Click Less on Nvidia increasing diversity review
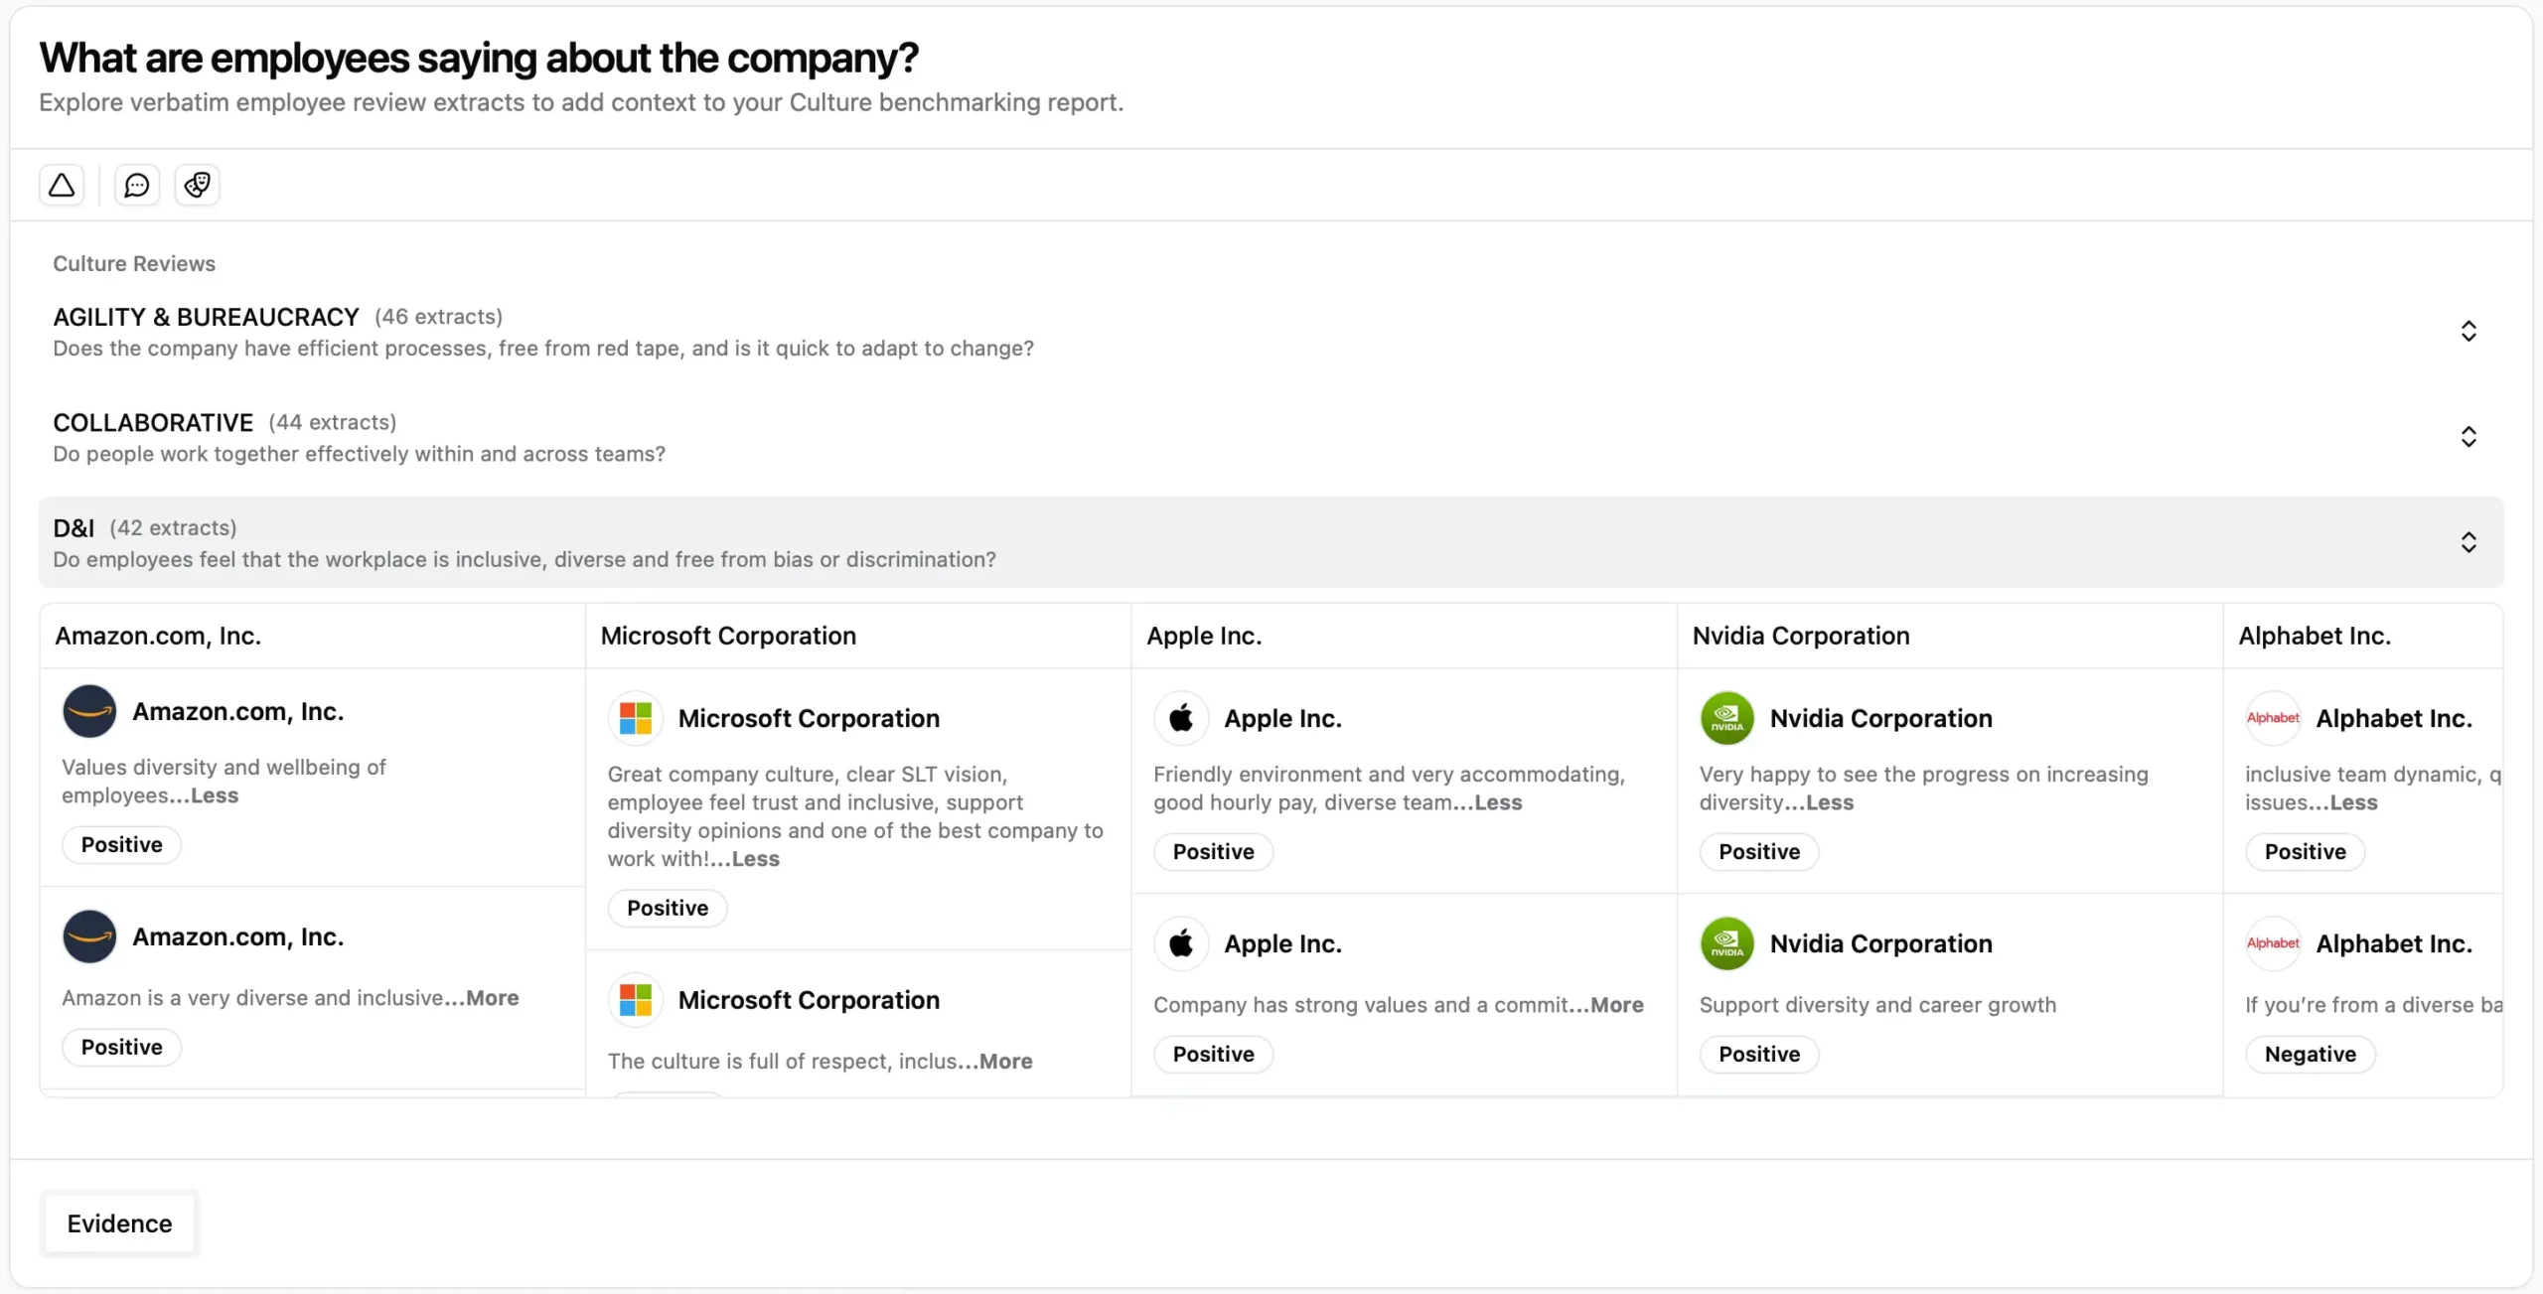2543x1294 pixels. [x=1830, y=802]
